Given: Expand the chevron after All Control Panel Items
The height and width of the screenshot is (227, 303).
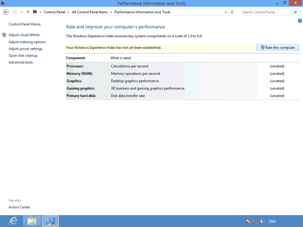Looking at the screenshot, I should (111, 12).
